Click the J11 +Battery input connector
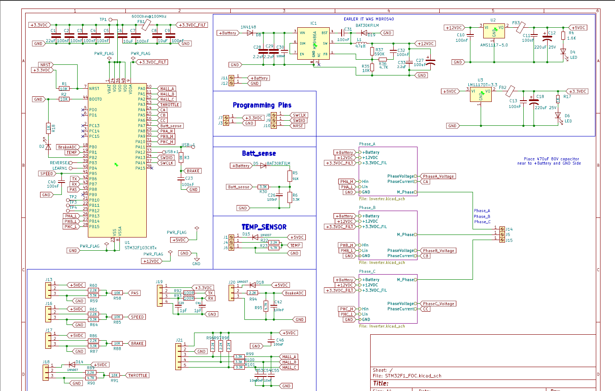The height and width of the screenshot is (391, 615). tap(231, 78)
